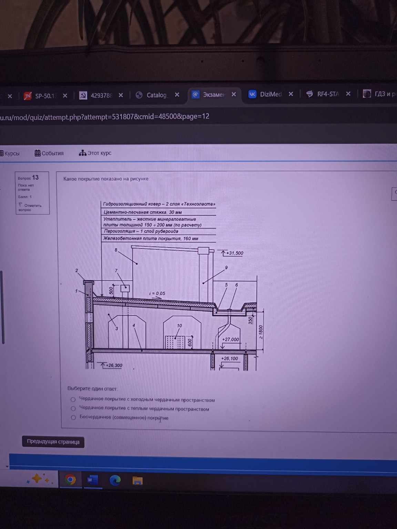Choose 'Бесчердачное (совмещенное) покрытие' option
The image size is (397, 529).
click(73, 417)
